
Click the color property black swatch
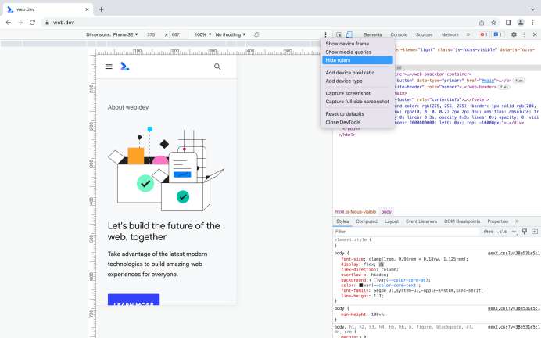point(361,285)
